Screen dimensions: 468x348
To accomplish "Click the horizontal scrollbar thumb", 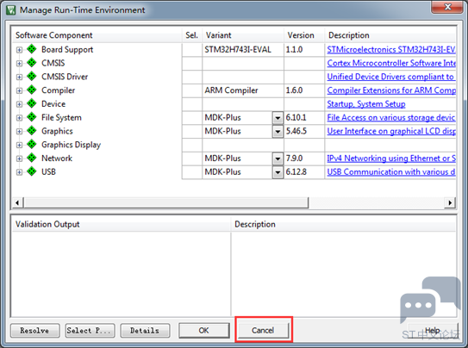I will 166,202.
